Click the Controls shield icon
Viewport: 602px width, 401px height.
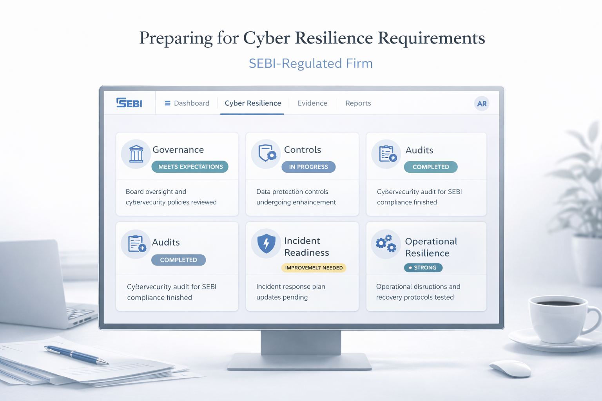[x=266, y=154]
